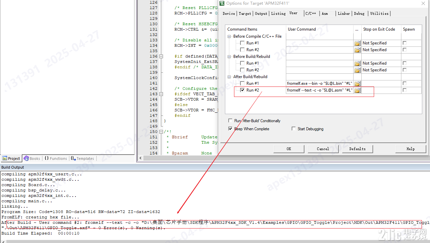430x243 pixels.
Task: Enable After Build/Rebuild Run #1 checkbox
Action: [x=242, y=83]
